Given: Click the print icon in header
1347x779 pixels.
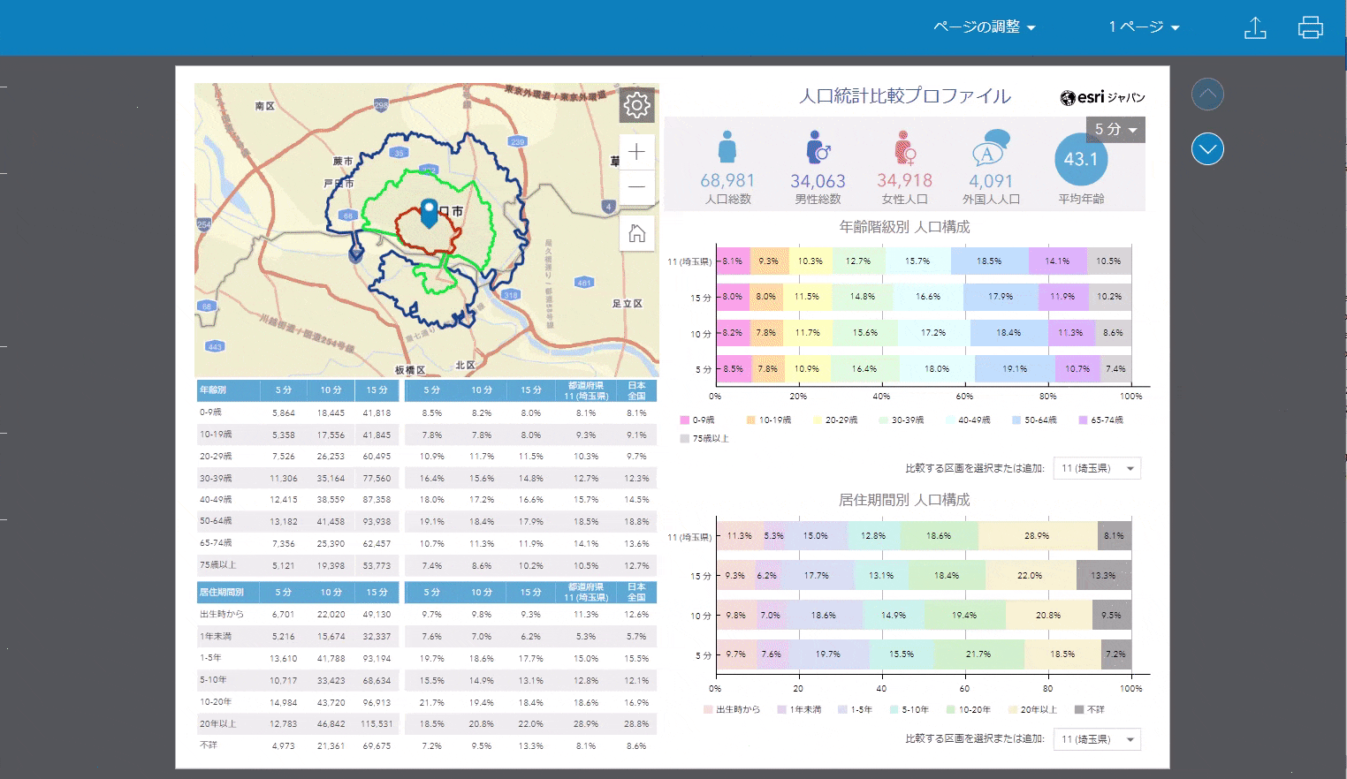Looking at the screenshot, I should click(x=1310, y=28).
